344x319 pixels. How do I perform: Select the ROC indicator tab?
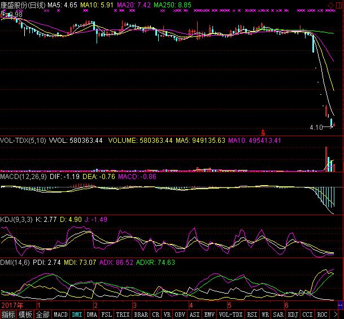(x=322, y=314)
